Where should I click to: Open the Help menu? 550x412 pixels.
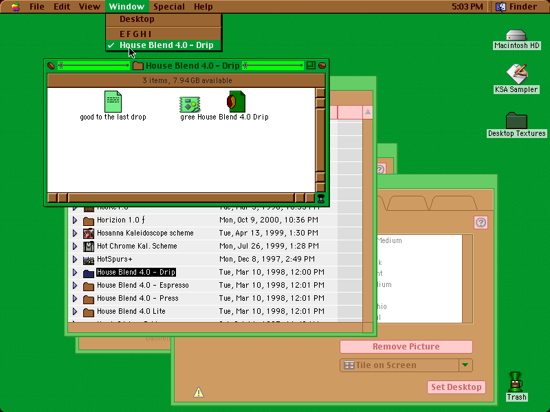tap(203, 7)
